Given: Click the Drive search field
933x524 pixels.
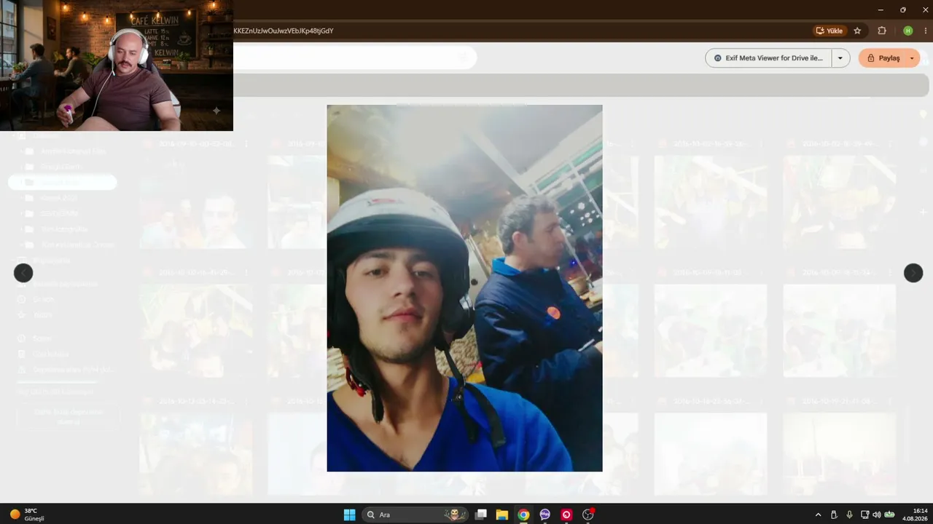Looking at the screenshot, I should coord(355,57).
